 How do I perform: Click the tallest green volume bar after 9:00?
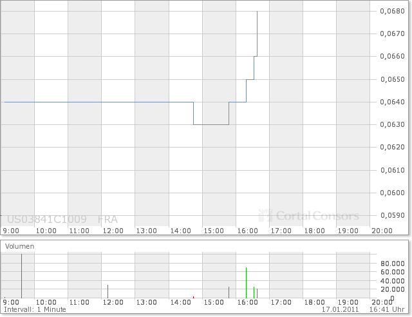coord(21,276)
